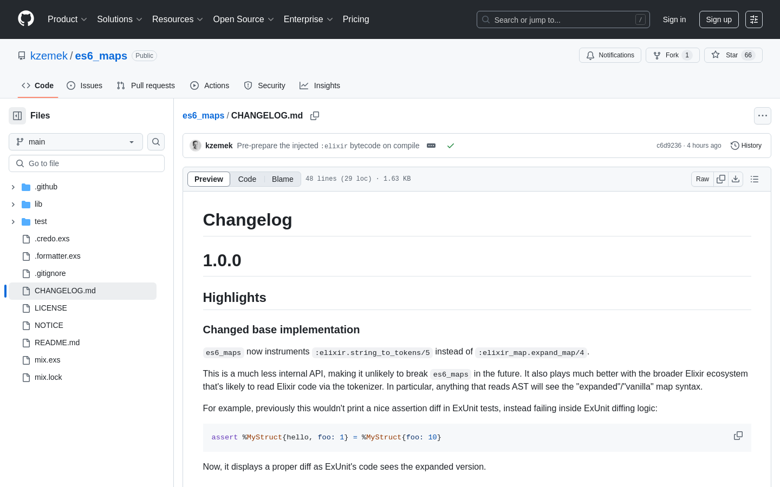
Task: Open the Solutions menu
Action: tap(120, 19)
